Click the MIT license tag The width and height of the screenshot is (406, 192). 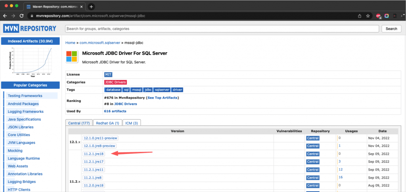point(108,74)
